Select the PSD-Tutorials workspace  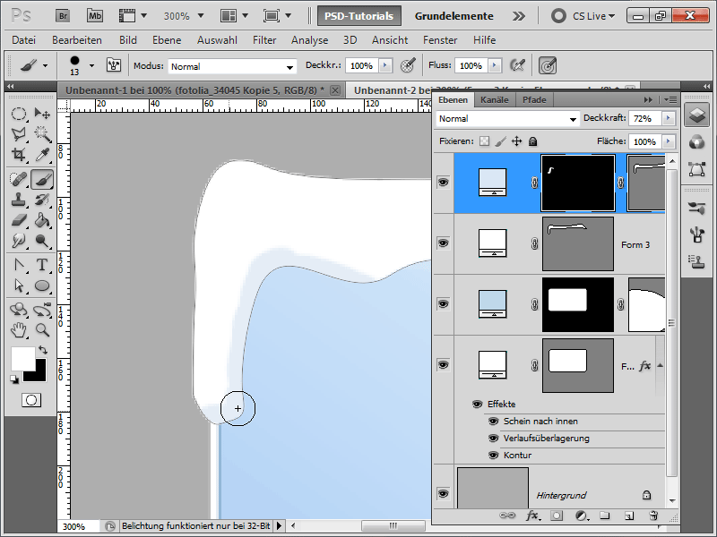click(359, 16)
